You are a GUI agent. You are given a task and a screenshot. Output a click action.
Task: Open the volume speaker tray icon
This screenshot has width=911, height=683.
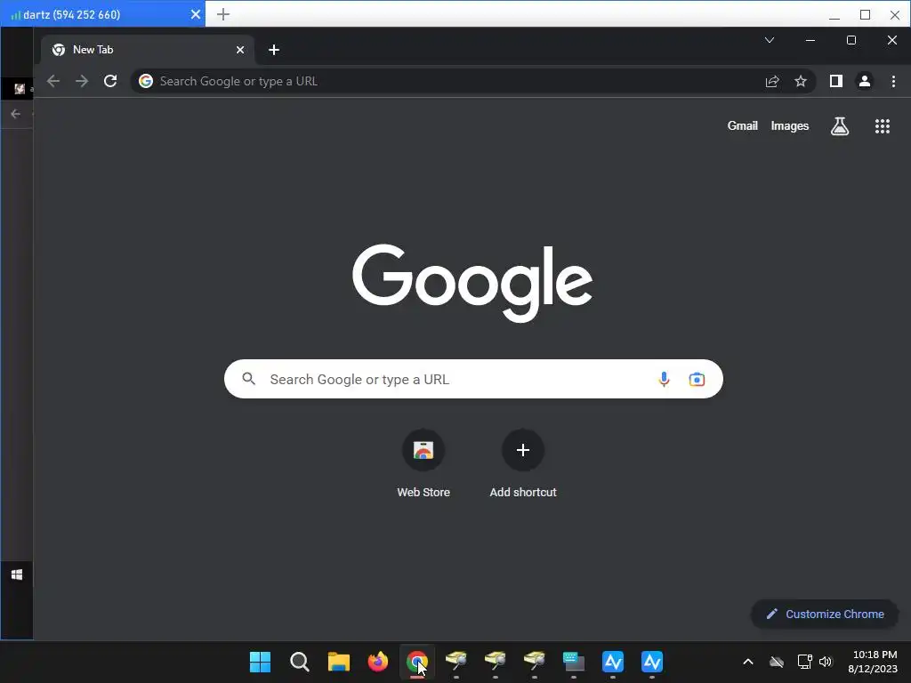826,662
